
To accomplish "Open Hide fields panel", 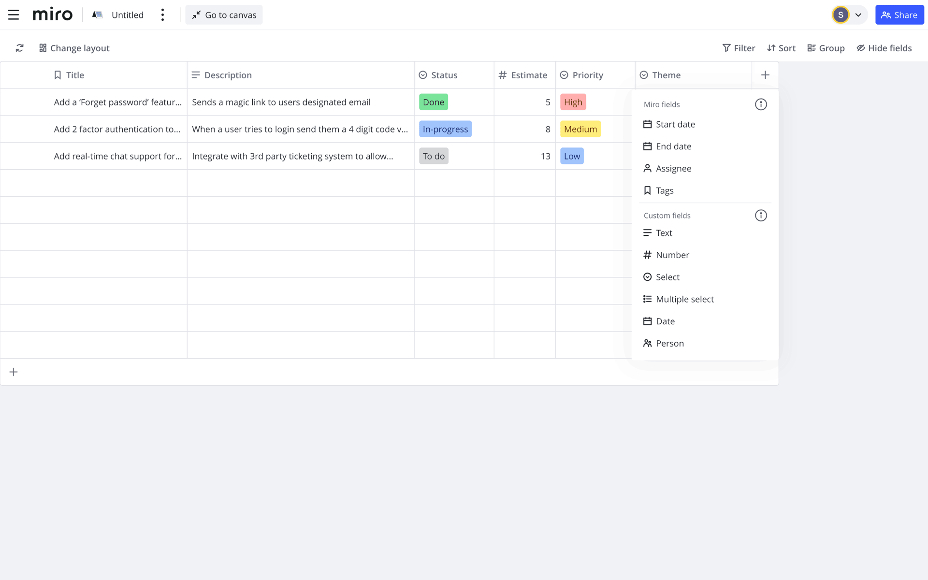I will (x=884, y=48).
